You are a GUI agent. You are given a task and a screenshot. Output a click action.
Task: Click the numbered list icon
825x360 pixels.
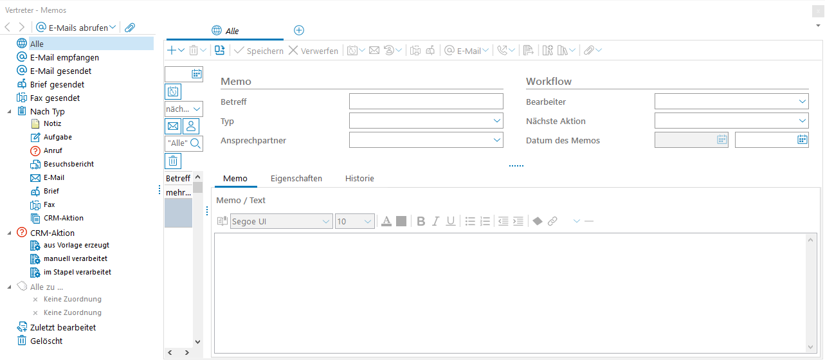tap(485, 221)
